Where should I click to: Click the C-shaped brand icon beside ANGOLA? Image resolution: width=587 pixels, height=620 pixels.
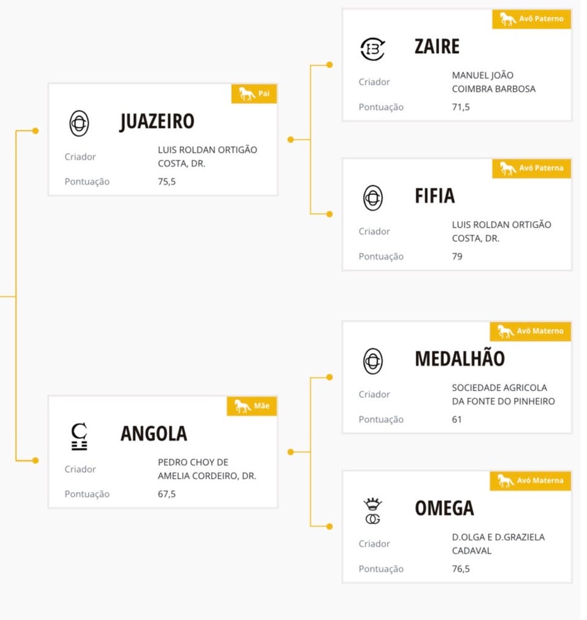79,436
